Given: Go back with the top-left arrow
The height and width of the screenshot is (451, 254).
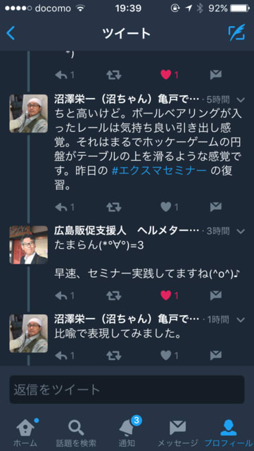Looking at the screenshot, I should coord(11,33).
